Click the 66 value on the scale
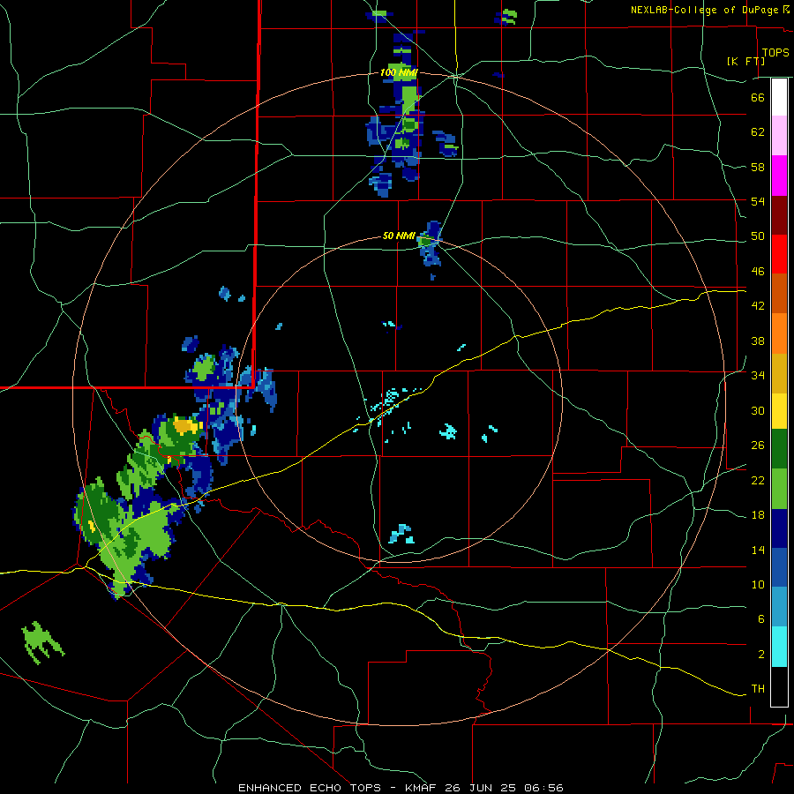 [x=758, y=97]
